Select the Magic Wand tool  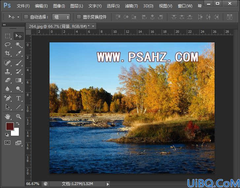pyautogui.click(x=19, y=45)
